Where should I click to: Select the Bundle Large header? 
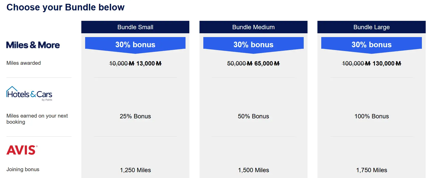(371, 27)
